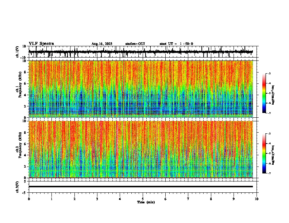Viewport: 289px width, 223px height.
Task: Click the station=OUI label
Action: click(135, 44)
